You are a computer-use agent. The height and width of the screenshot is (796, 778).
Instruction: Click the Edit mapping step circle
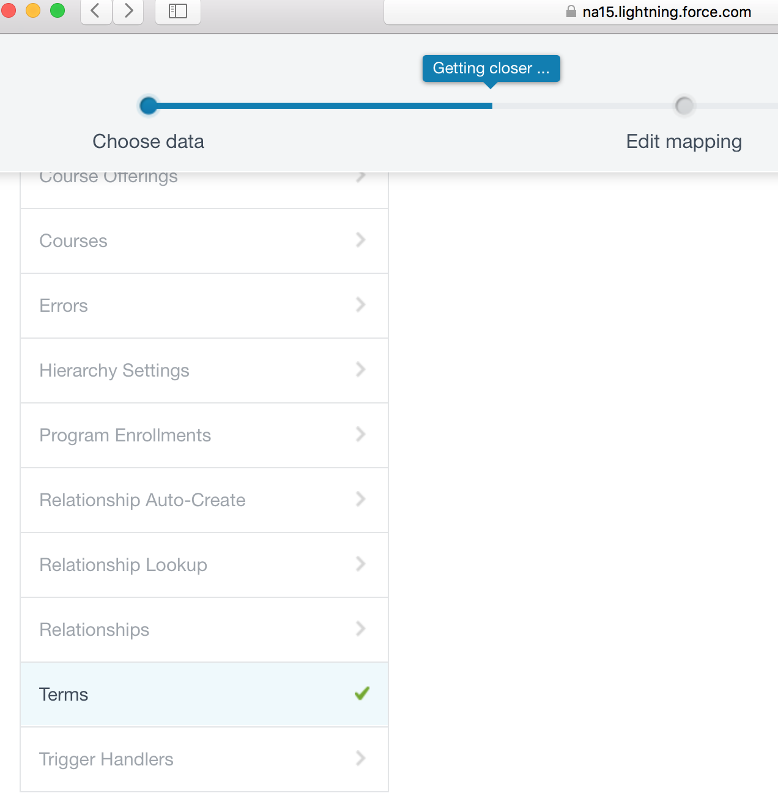pyautogui.click(x=684, y=106)
